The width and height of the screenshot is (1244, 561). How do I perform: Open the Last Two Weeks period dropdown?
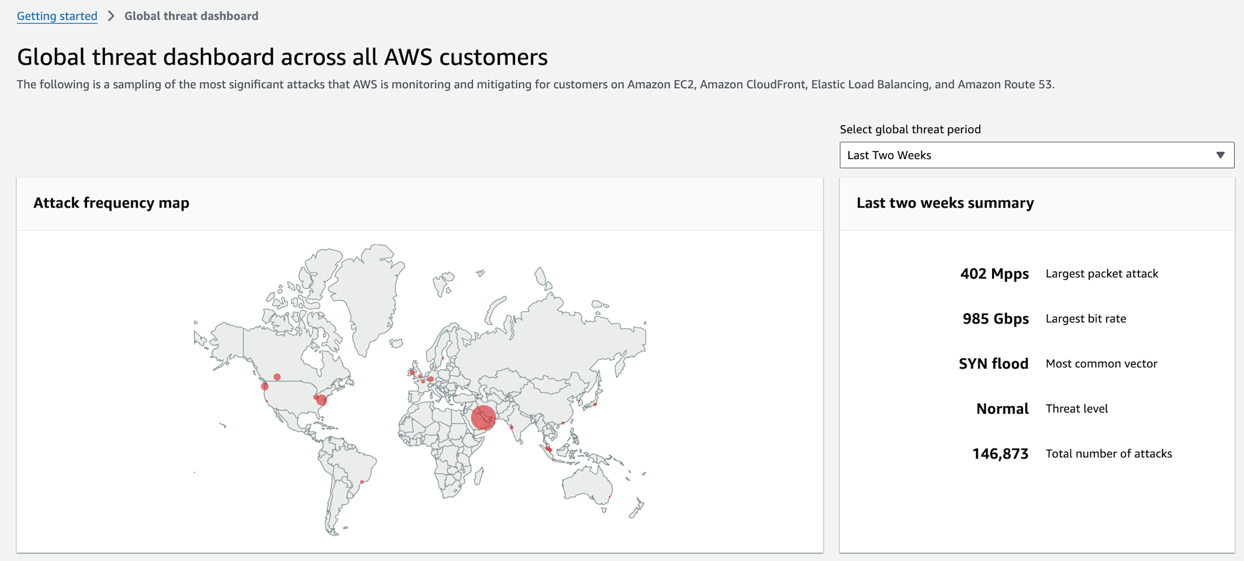[x=1037, y=155]
